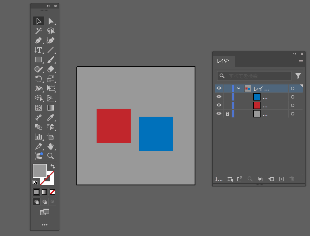Click the Gradient tool
310x236 pixels.
(x=51, y=108)
